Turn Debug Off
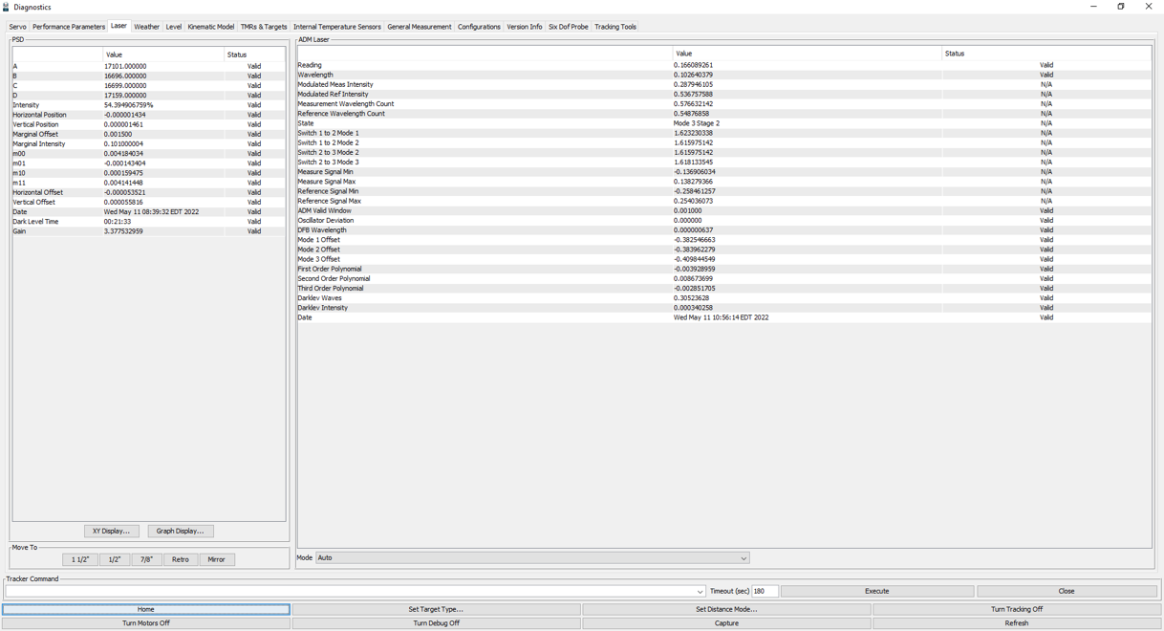This screenshot has height=631, width=1164. [436, 623]
